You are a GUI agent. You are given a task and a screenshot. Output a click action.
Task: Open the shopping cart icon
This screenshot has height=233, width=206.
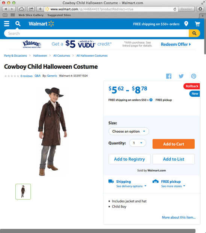[x=197, y=24]
